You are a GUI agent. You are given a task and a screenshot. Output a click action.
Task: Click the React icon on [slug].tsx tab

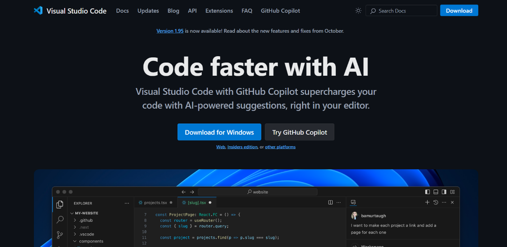pyautogui.click(x=184, y=202)
